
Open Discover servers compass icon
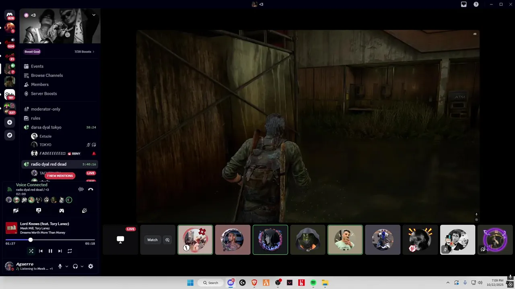10,135
